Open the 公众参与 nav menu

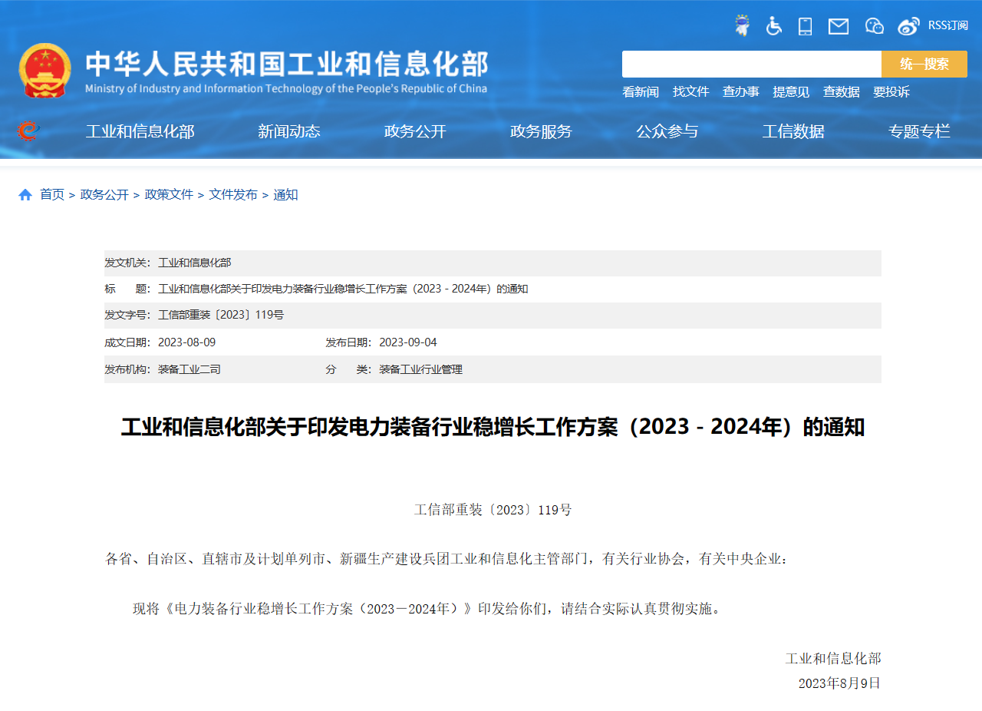tap(667, 131)
